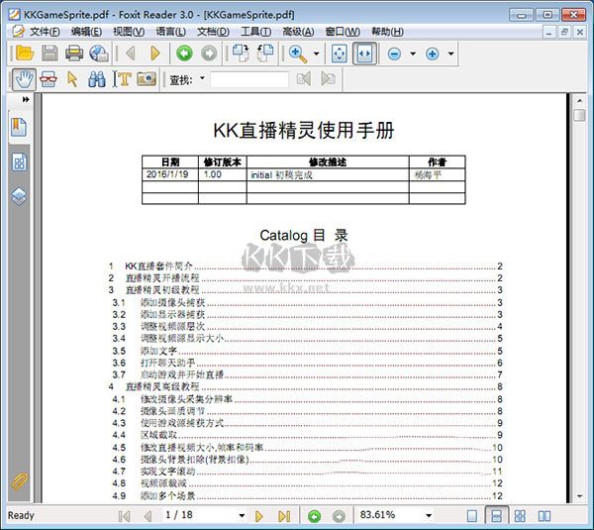Select the arrow selection tool
594x530 pixels.
pos(72,79)
